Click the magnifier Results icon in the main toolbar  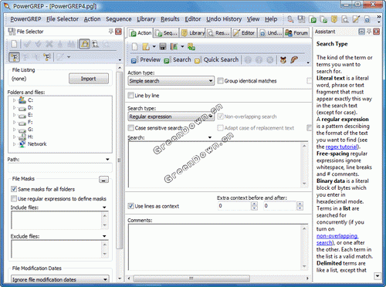pyautogui.click(x=345, y=19)
